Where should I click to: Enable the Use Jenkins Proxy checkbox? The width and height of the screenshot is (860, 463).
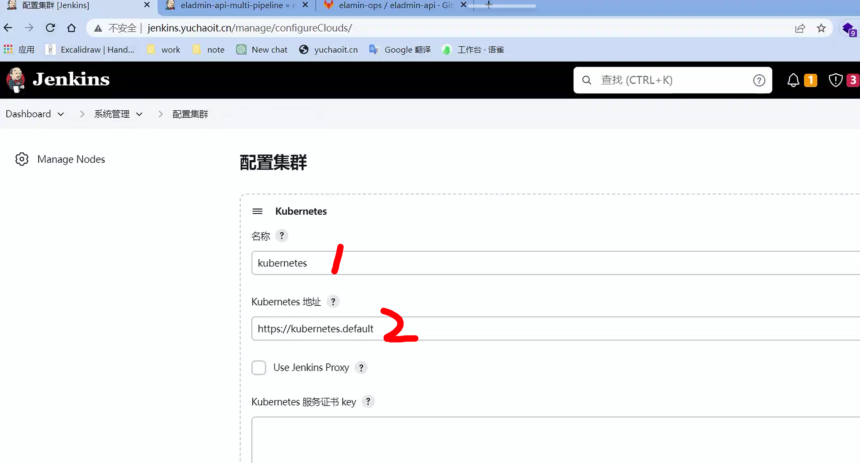tap(259, 367)
